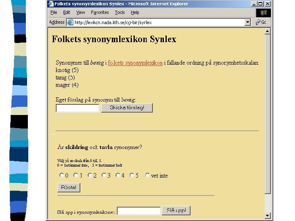Click the Slå upp! button
This screenshot has width=295, height=221.
[x=176, y=210]
